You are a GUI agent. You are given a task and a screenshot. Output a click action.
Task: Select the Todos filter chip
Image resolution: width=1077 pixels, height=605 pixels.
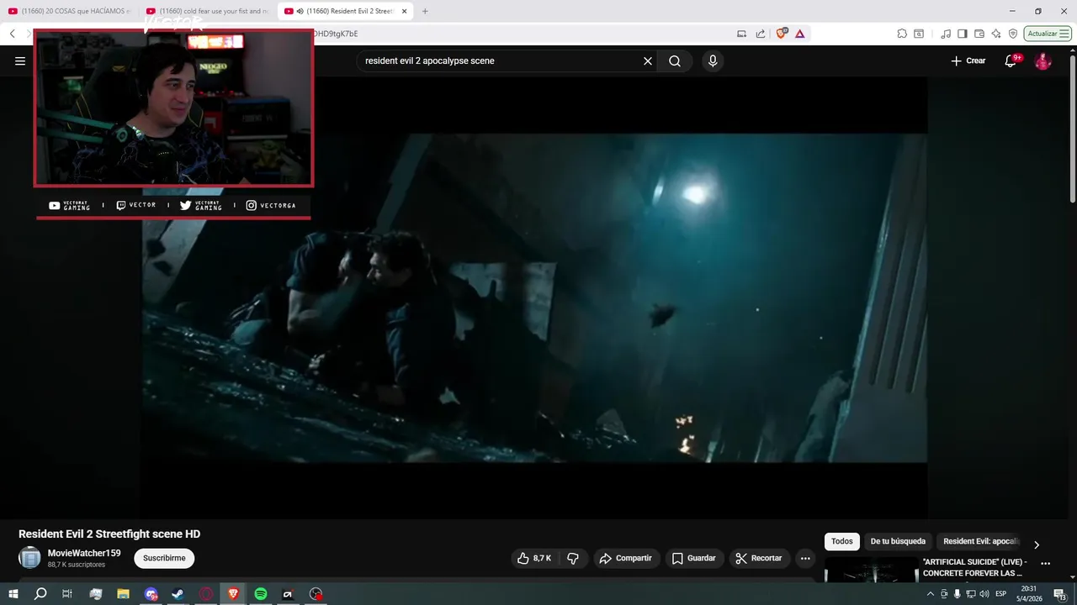(841, 542)
